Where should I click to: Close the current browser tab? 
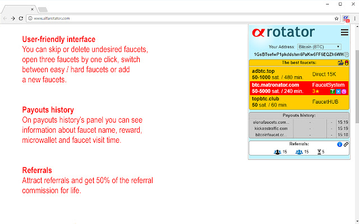32,10
